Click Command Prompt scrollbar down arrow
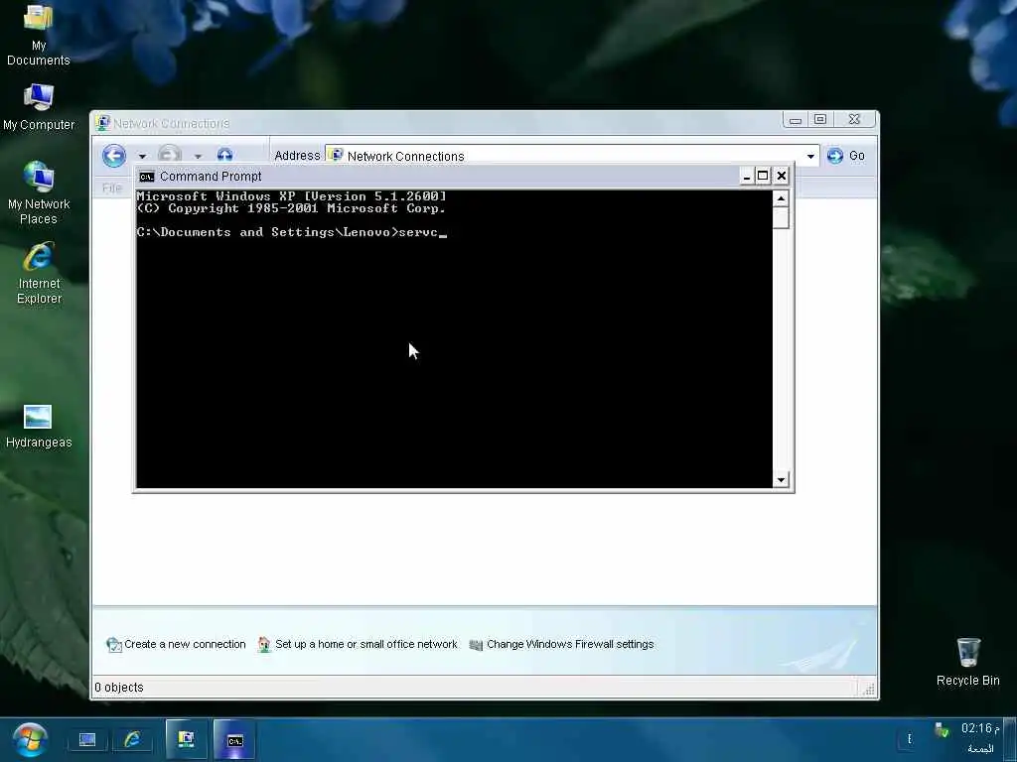Image resolution: width=1017 pixels, height=762 pixels. [781, 480]
